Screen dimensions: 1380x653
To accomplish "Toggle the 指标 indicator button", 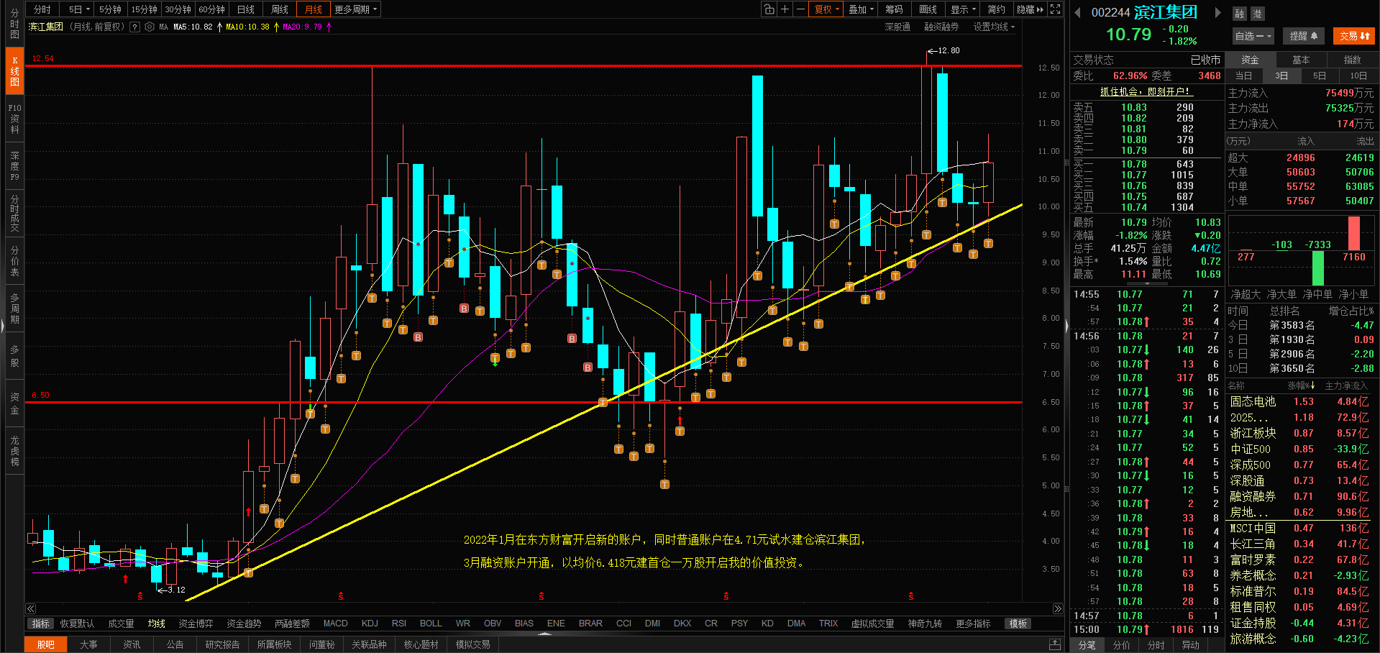I will 40,624.
